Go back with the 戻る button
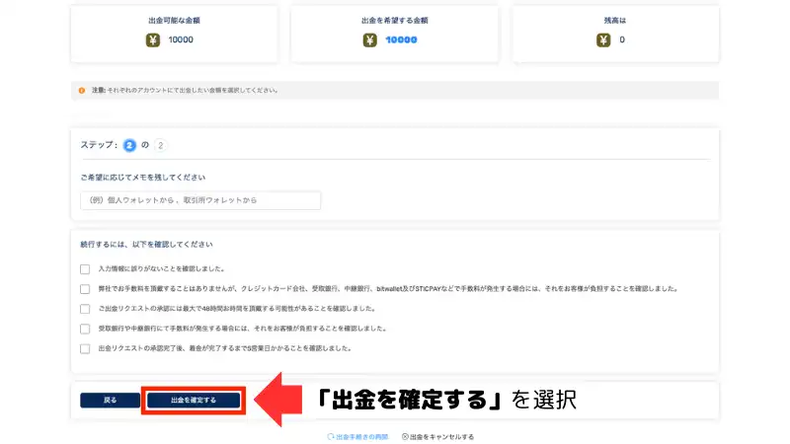This screenshot has width=790, height=444. pyautogui.click(x=111, y=400)
